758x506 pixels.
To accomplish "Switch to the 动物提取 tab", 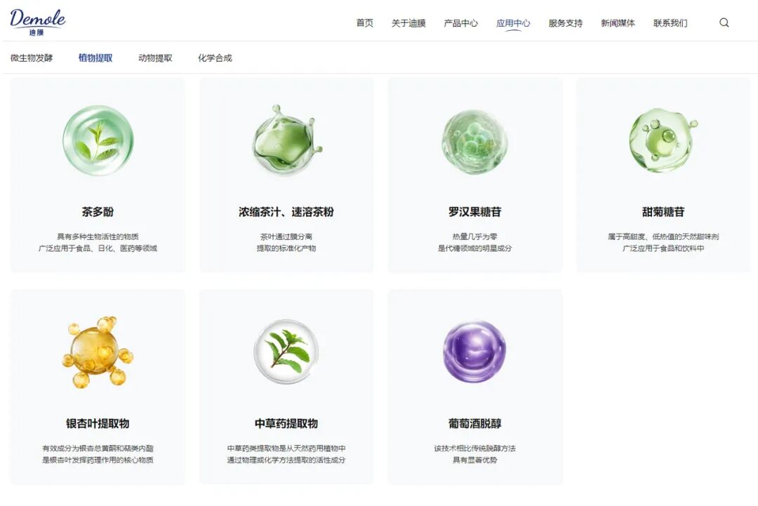I will coord(155,58).
